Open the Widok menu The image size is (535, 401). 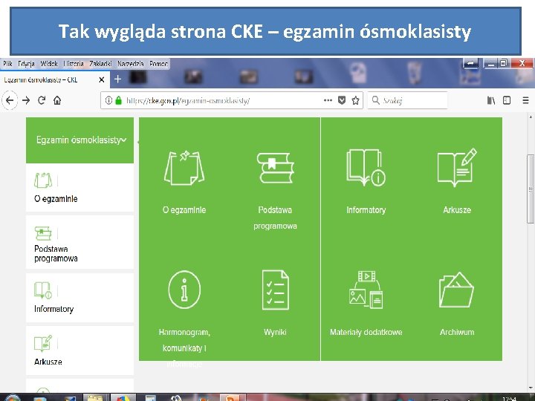(49, 63)
